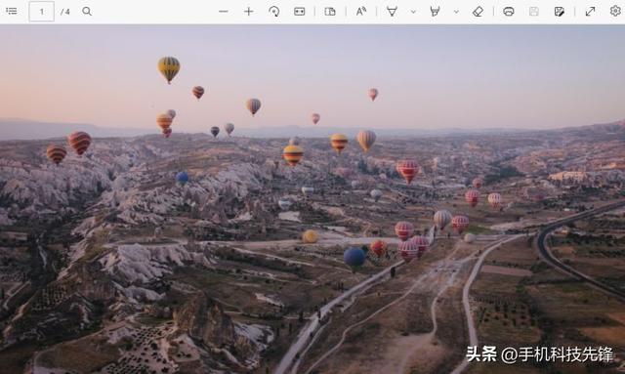Zoom out with the minus button
This screenshot has width=625, height=374.
coord(224,11)
